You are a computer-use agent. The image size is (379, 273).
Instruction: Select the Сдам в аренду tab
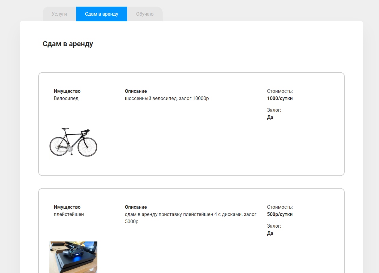pyautogui.click(x=102, y=14)
